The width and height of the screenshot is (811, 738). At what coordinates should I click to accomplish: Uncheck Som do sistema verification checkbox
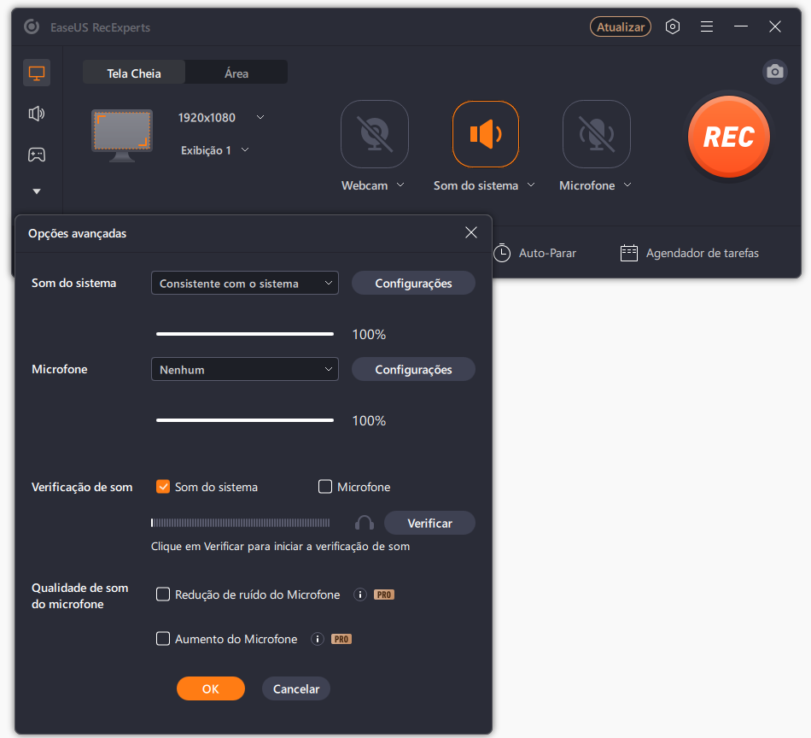coord(163,487)
